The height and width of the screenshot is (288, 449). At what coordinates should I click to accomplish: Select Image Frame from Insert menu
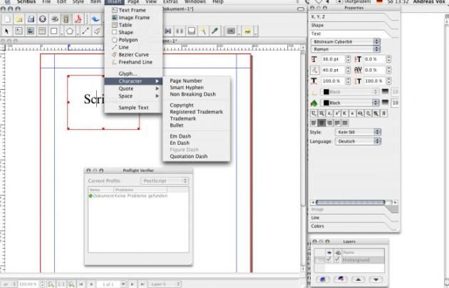coord(133,17)
